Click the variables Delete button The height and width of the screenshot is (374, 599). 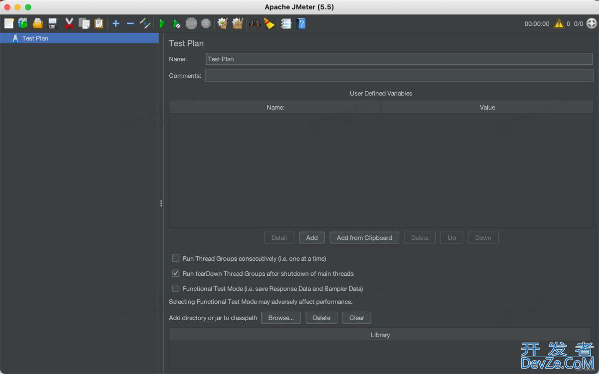coord(420,238)
